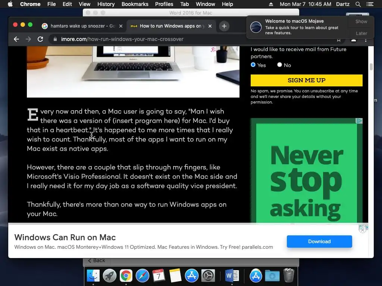The height and width of the screenshot is (286, 382).
Task: Click Show on the Mojave notification
Action: pyautogui.click(x=361, y=21)
